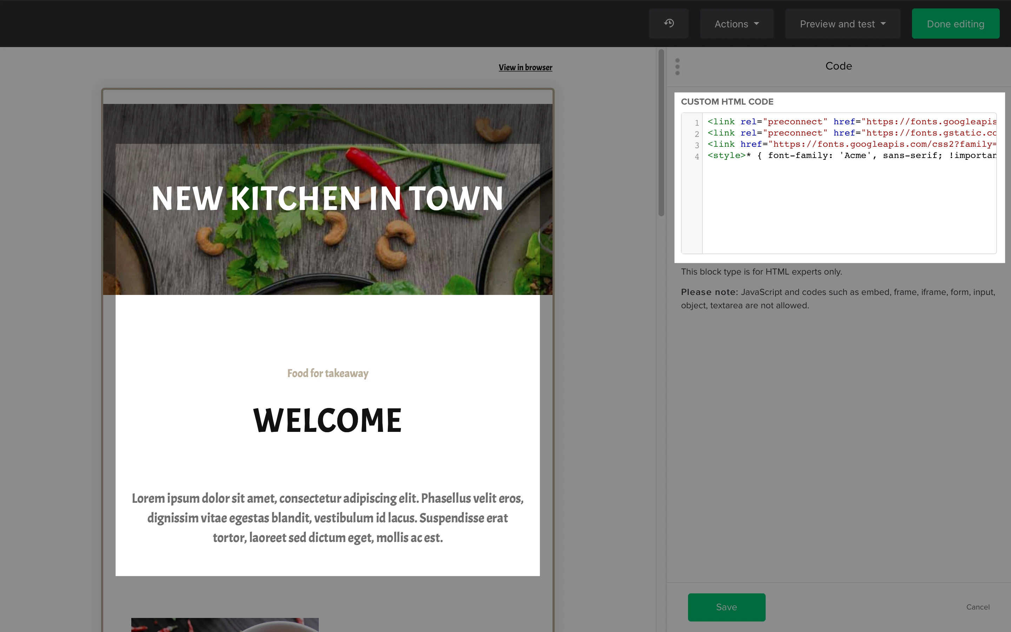Open the View in browser link
This screenshot has width=1011, height=632.
coord(525,67)
